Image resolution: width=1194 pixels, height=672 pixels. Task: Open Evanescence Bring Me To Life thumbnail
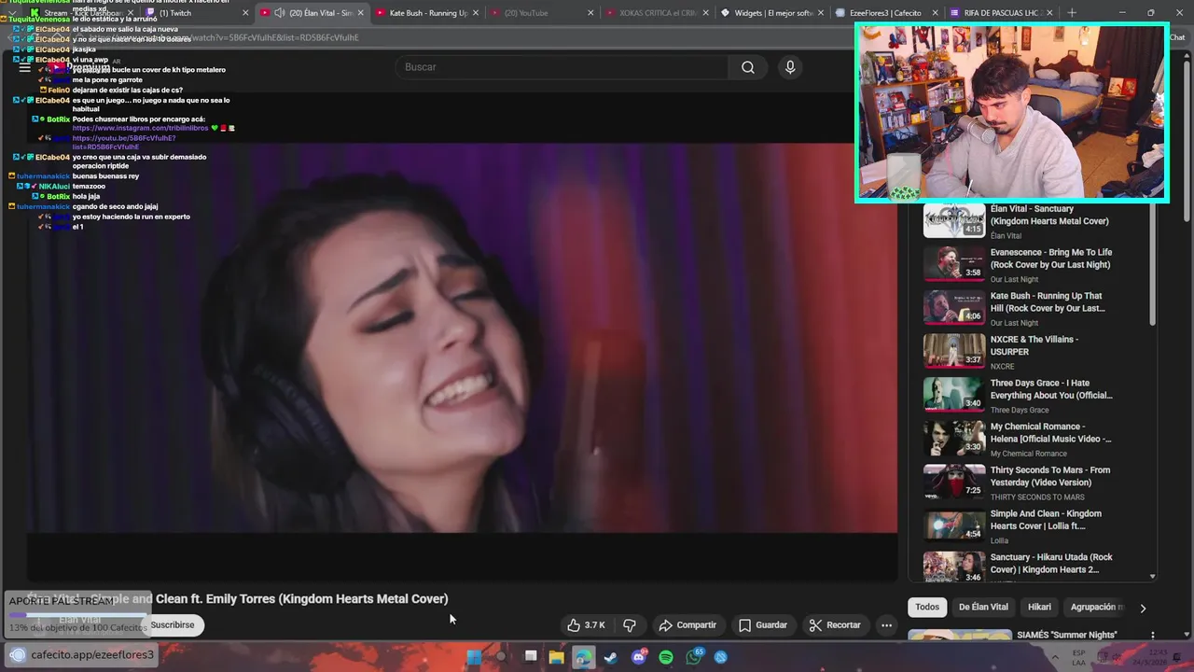pos(954,264)
